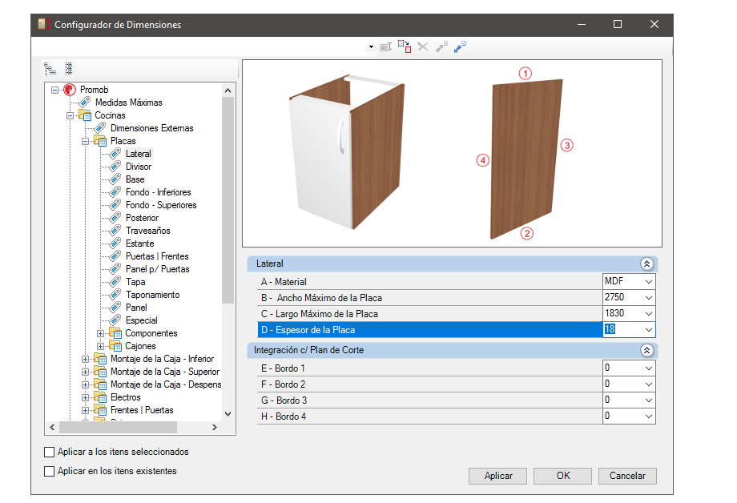This screenshot has width=737, height=503.
Task: Collapse the Promob root node
Action: pyautogui.click(x=55, y=90)
